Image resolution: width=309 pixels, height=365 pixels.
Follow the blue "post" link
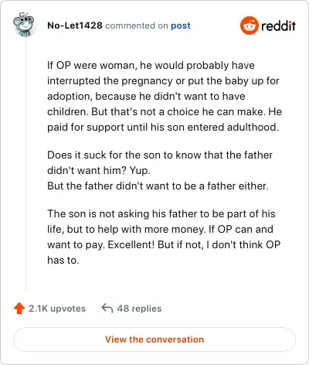pyautogui.click(x=181, y=26)
